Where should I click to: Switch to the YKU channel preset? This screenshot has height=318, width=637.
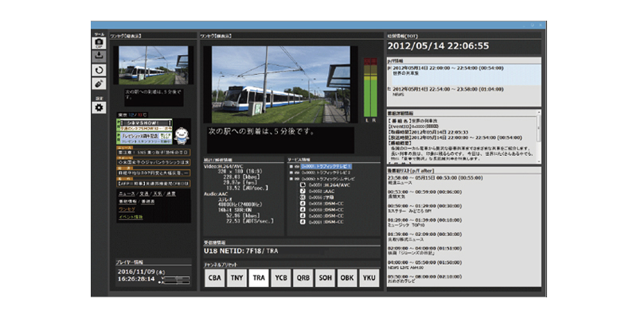(368, 279)
